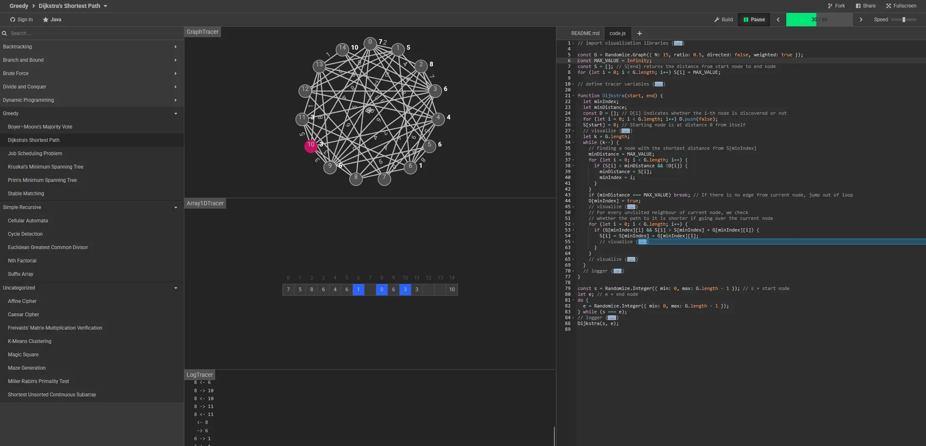Adjust the Speed slider
This screenshot has height=446, width=926.
[x=903, y=20]
